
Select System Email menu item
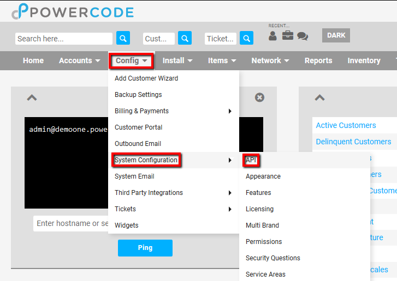pos(174,176)
